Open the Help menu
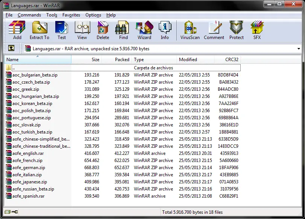Viewport: 305px width, 219px height. point(111,15)
